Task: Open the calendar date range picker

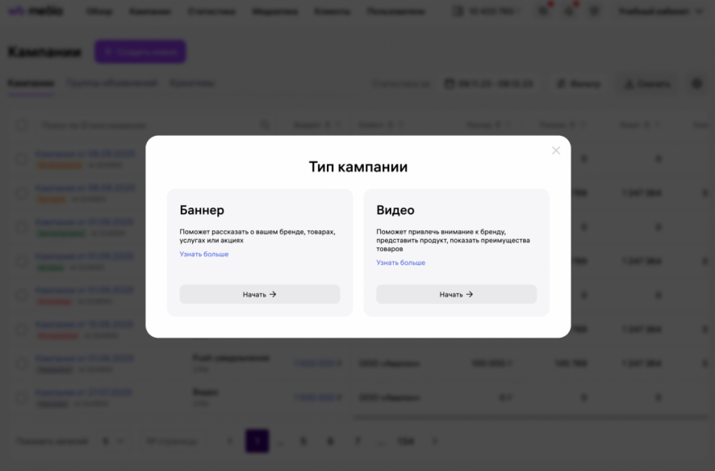Action: (x=487, y=84)
